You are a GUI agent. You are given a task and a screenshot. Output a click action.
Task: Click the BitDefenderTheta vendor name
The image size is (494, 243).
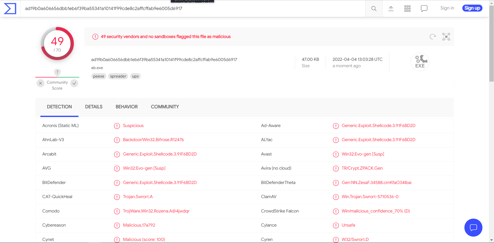(278, 183)
